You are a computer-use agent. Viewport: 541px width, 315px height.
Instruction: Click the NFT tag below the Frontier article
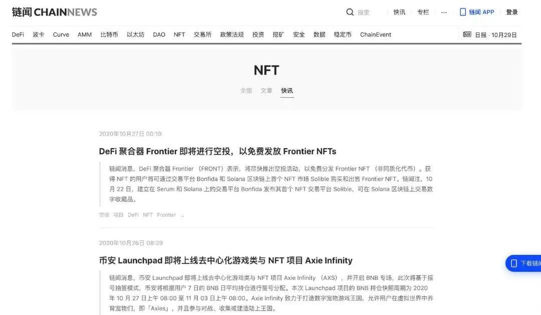pos(148,215)
